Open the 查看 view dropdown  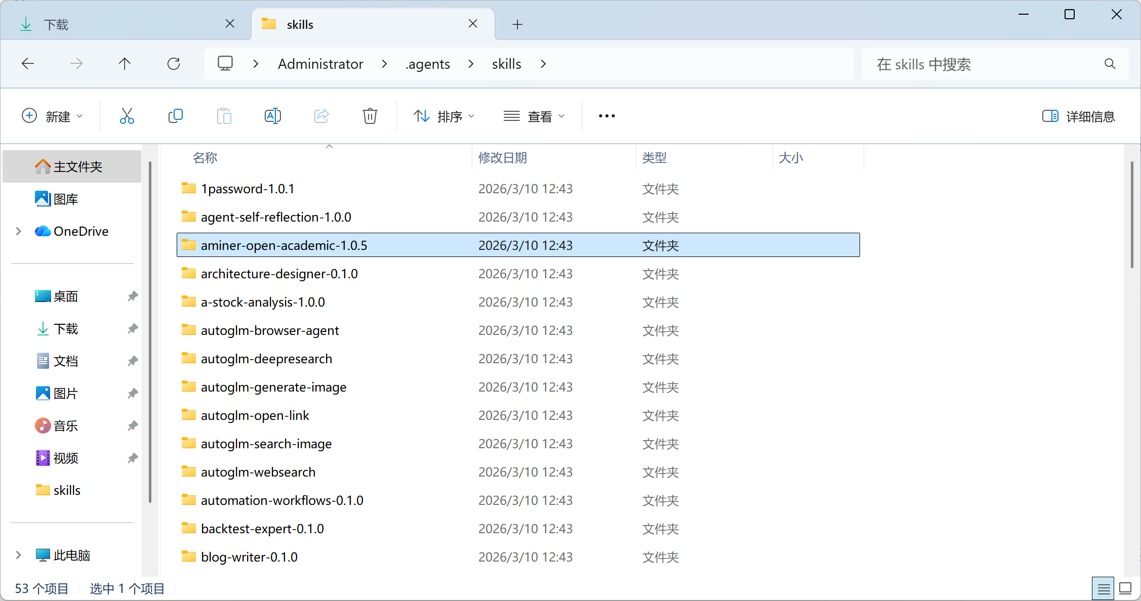(534, 116)
